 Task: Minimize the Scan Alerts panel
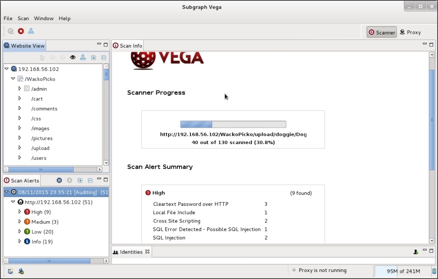point(99,179)
